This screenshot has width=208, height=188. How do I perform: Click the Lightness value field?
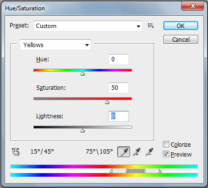[x=119, y=116]
